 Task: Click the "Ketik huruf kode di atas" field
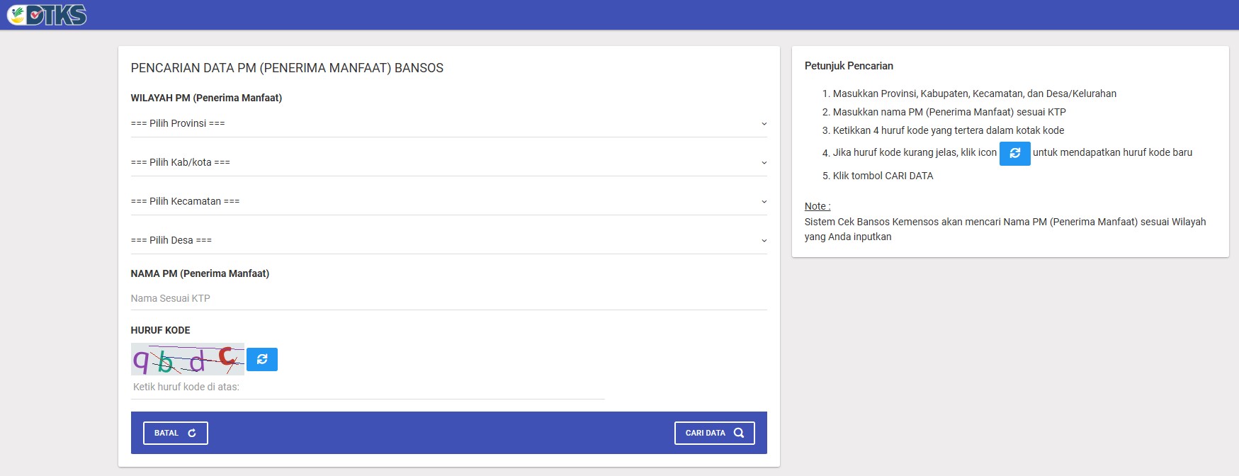pyautogui.click(x=367, y=387)
